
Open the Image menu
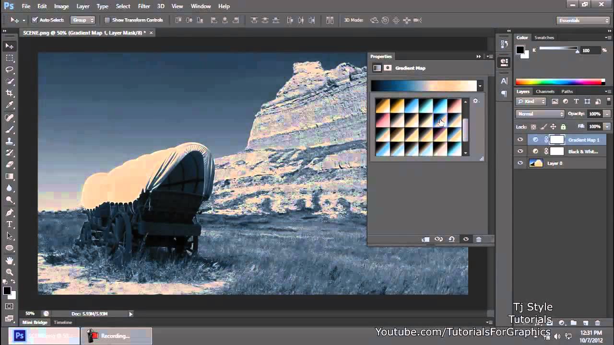coord(61,6)
